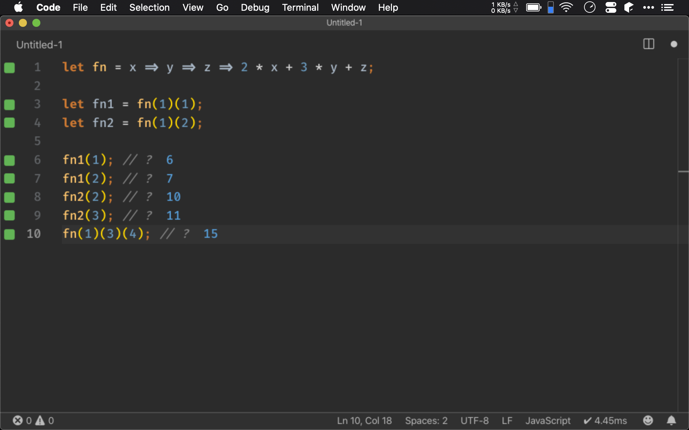Viewport: 689px width, 430px height.
Task: Click the Ln 10, Col 18 position button
Action: coord(364,420)
